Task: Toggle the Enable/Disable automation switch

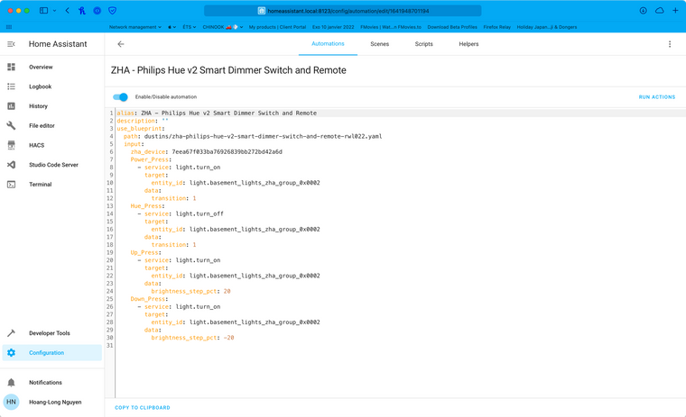Action: pos(121,97)
